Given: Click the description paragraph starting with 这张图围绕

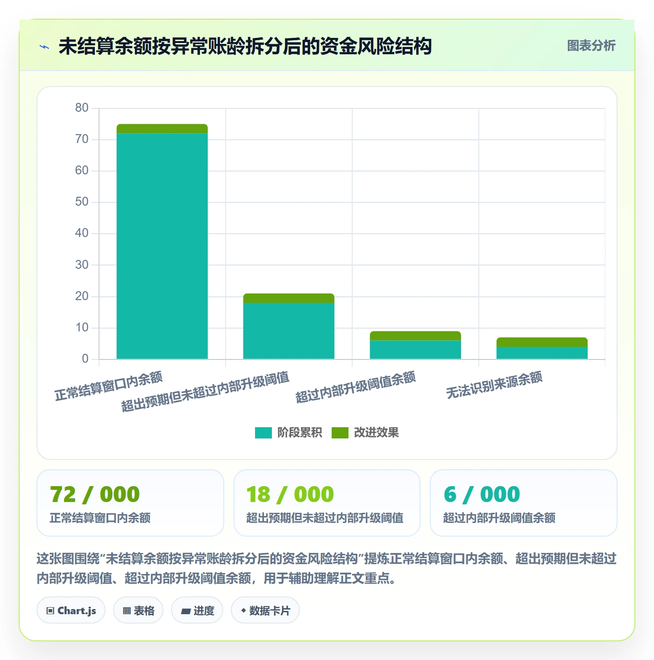Looking at the screenshot, I should coord(327,568).
